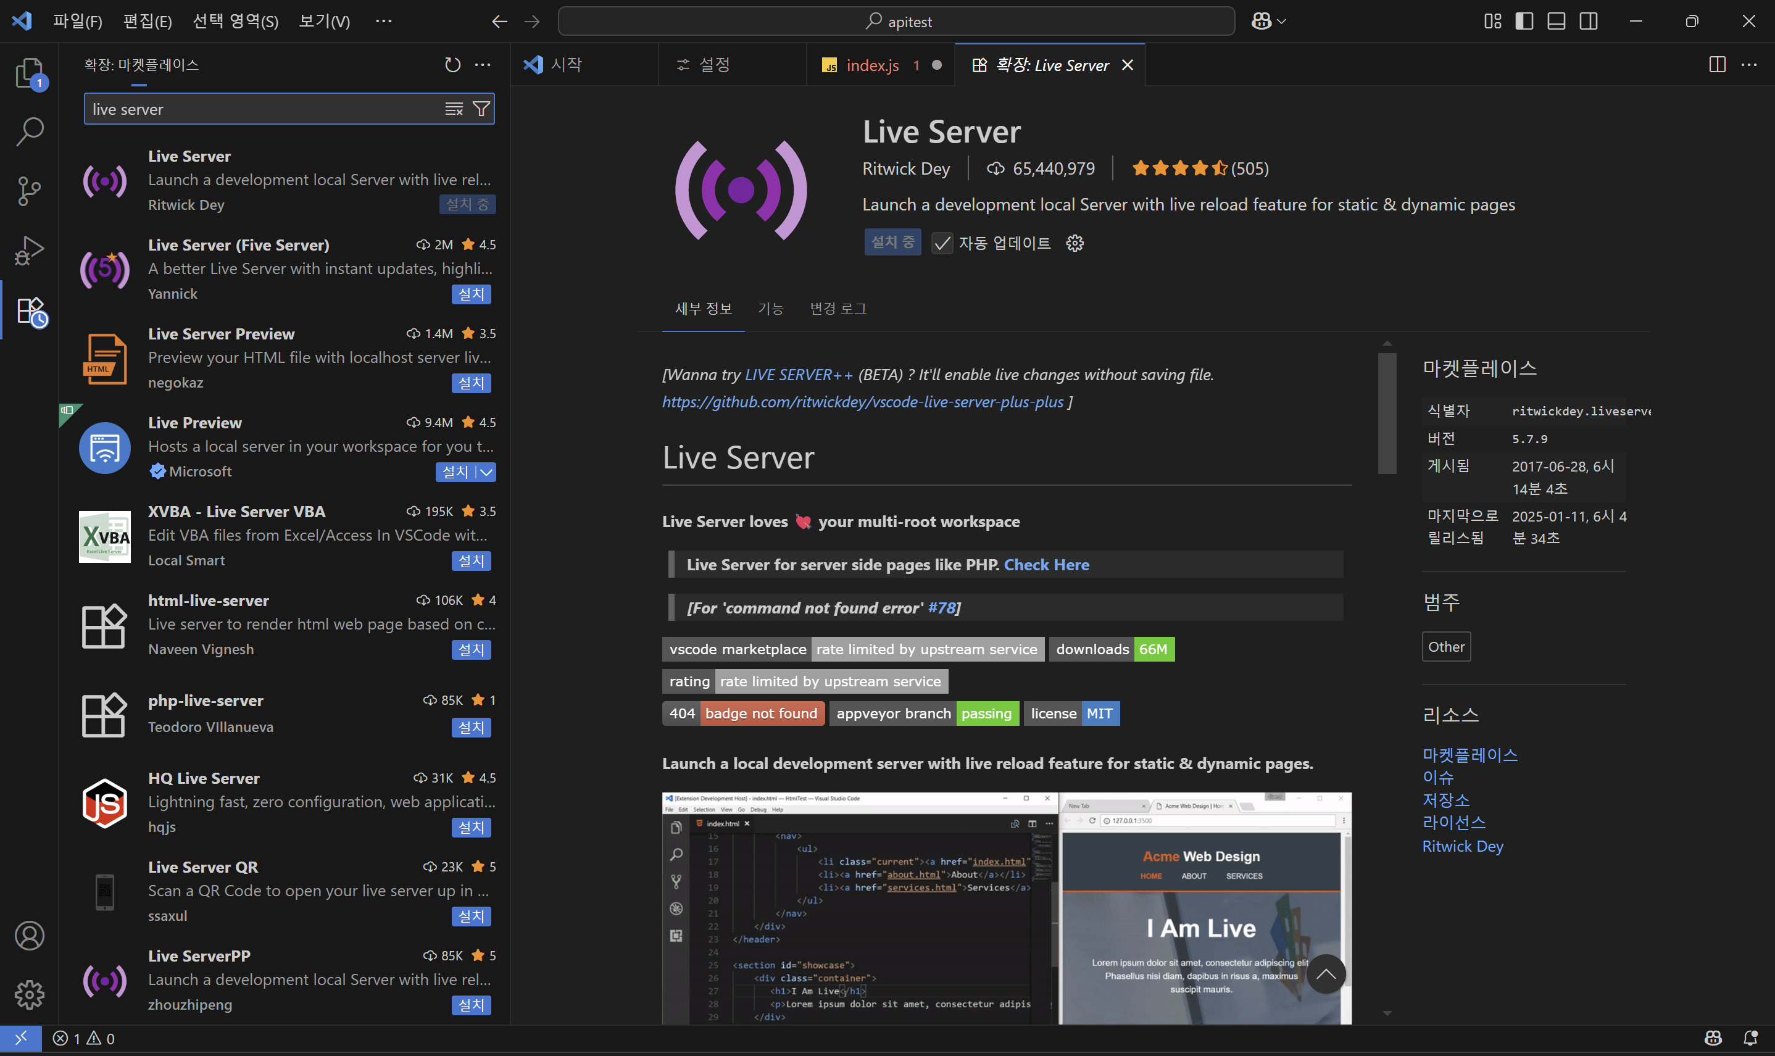Screen dimensions: 1775x1056
Task: Open the 편집(E) menu
Action: tap(148, 22)
